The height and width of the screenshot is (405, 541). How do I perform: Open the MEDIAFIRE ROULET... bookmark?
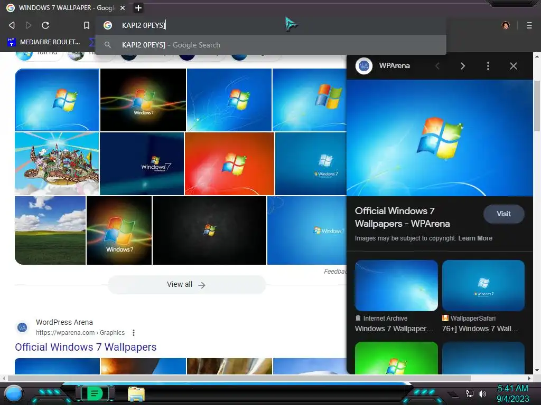(x=44, y=42)
